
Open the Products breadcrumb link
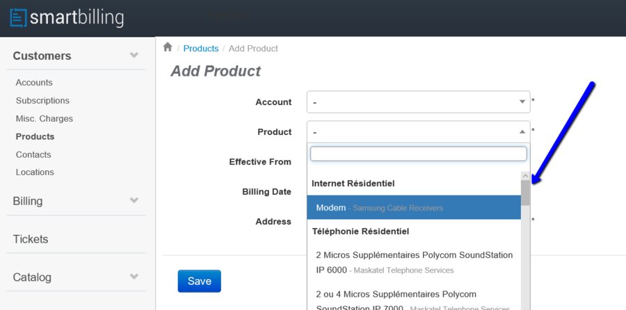point(201,48)
